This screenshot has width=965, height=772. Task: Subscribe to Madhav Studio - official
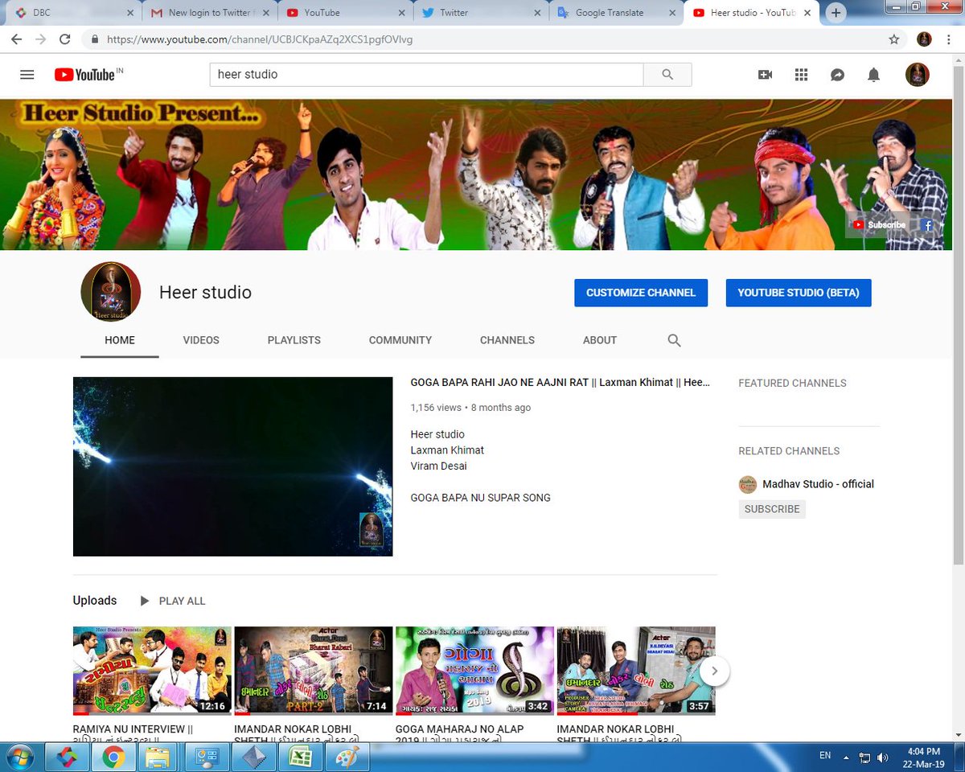[772, 509]
